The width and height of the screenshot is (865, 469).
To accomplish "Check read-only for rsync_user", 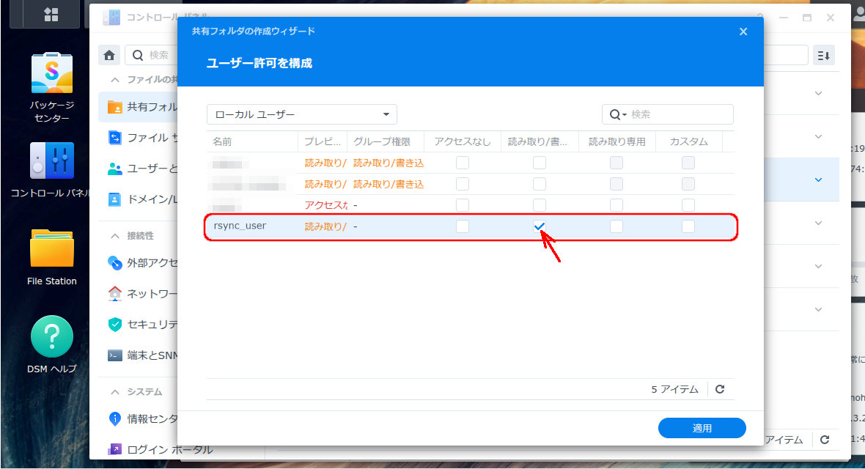I will [616, 226].
